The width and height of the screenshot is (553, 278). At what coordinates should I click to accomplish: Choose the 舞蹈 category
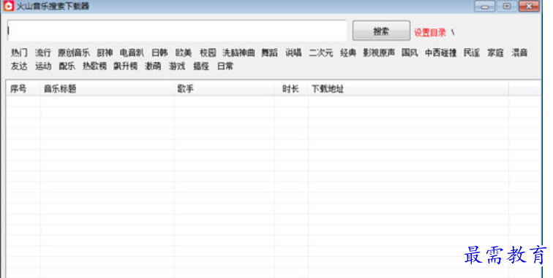click(269, 53)
